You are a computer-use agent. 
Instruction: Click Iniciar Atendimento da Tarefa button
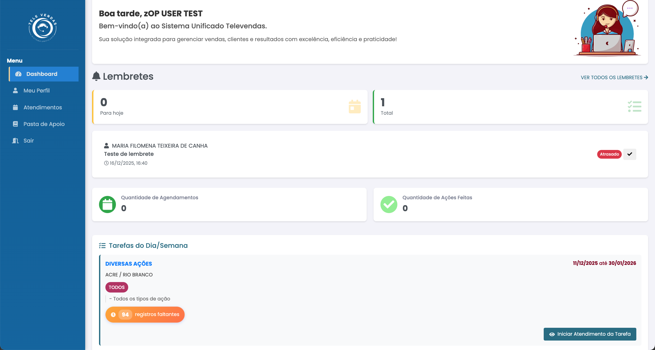coord(590,334)
